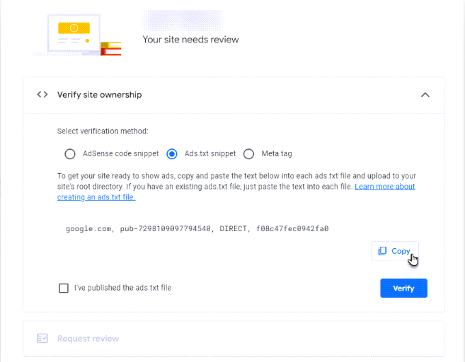The image size is (465, 362).
Task: Click the Request review checklist icon
Action: pyautogui.click(x=42, y=339)
